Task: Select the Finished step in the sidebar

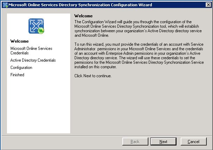Action: pos(17,75)
